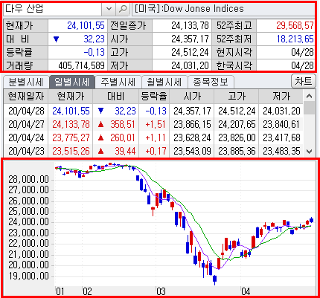Image resolution: width=320 pixels, height=298 pixels.
Task: Click the down triangle in 20/04/28 row
Action: 100,111
